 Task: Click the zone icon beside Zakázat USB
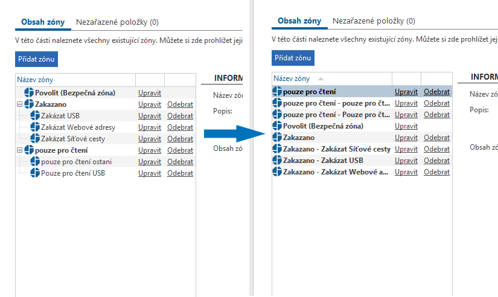35,116
